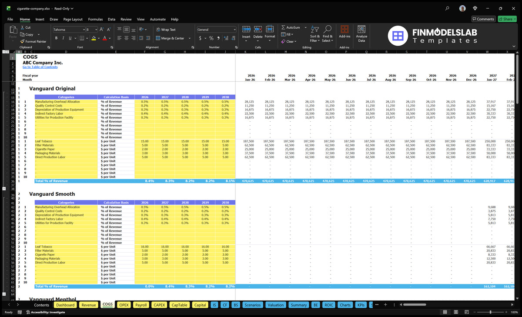This screenshot has width=522, height=317.
Task: Toggle bold formatting
Action: (x=57, y=38)
